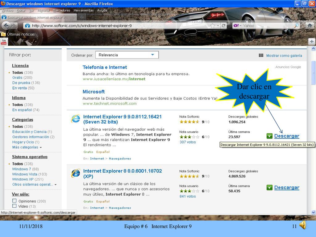Filter by Windows XP system
The height and width of the screenshot is (237, 316).
pos(23,179)
